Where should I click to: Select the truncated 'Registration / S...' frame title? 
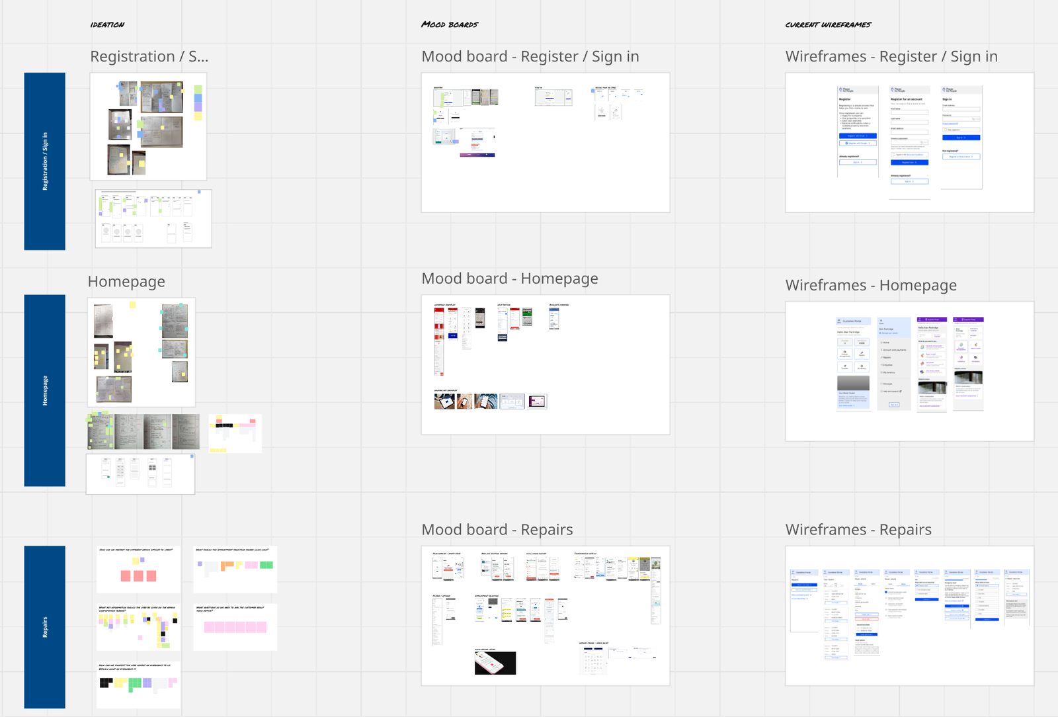click(149, 57)
